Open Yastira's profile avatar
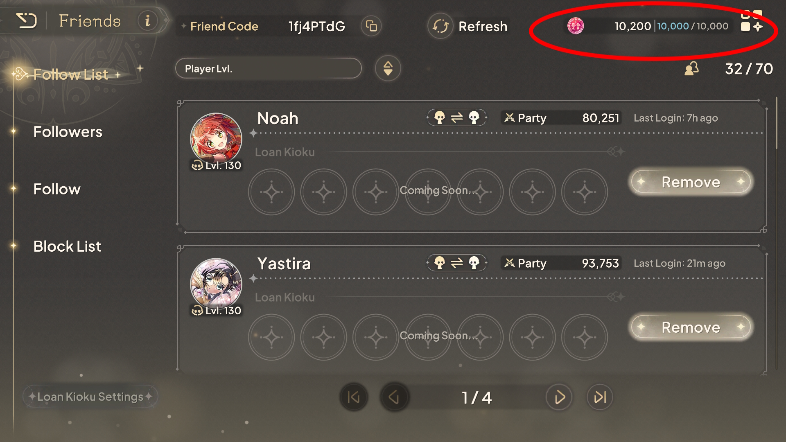Image resolution: width=786 pixels, height=442 pixels. (x=216, y=284)
